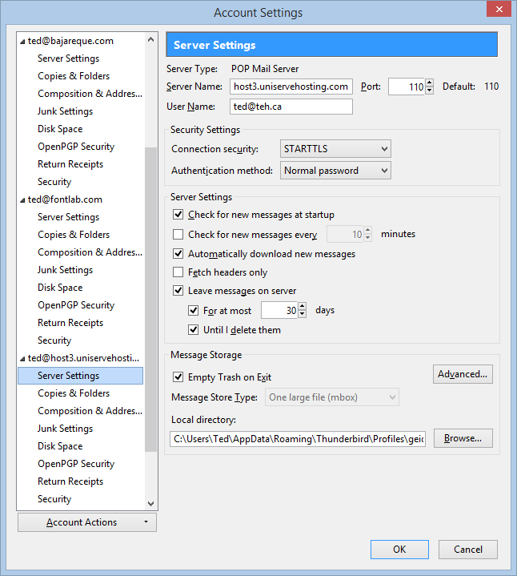Click Browse... for local directory
Screen dimensions: 517x576
463,438
